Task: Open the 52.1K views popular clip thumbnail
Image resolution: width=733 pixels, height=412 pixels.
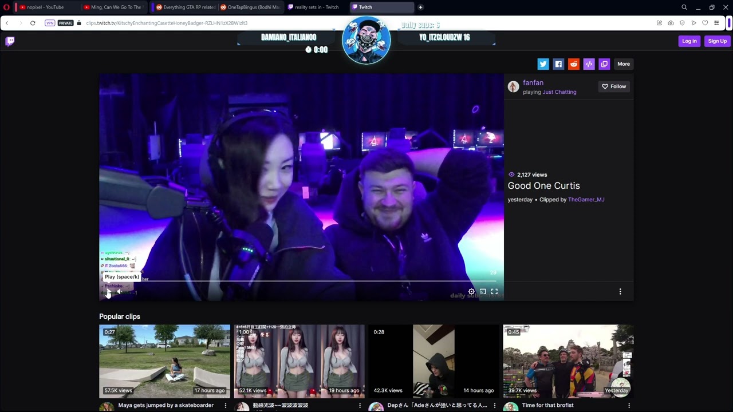Action: (299, 361)
